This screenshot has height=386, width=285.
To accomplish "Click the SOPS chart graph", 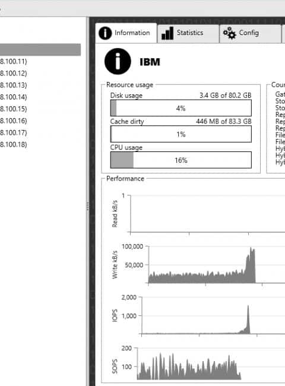I will 189,367.
